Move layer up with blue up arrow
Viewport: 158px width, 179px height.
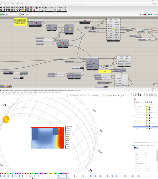140,102
